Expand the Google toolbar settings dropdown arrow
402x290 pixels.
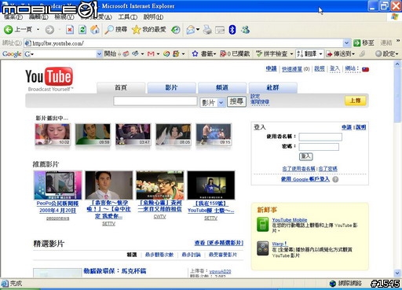(397, 54)
